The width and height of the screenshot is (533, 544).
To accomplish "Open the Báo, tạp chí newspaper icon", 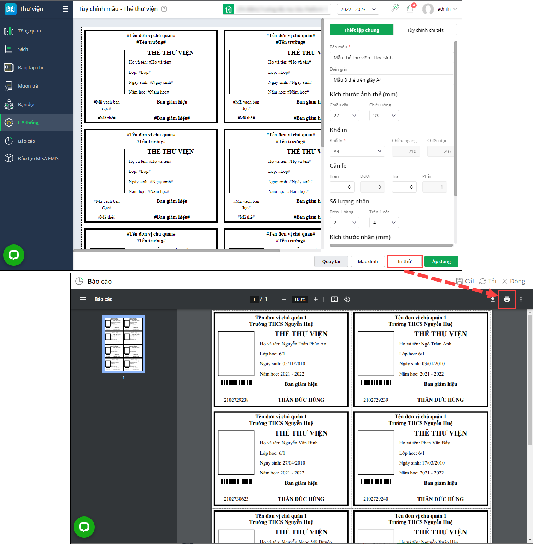I will click(x=9, y=67).
